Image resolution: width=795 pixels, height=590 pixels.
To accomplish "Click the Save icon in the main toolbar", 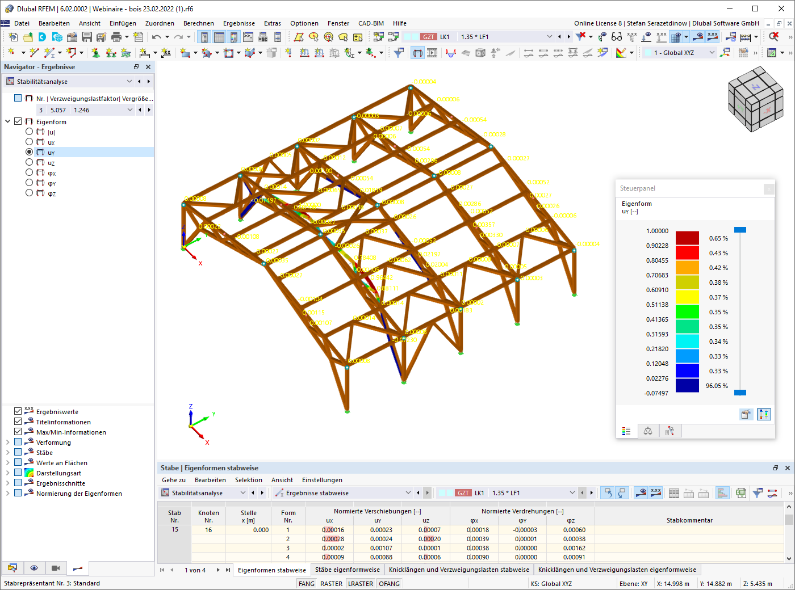I will (x=86, y=36).
